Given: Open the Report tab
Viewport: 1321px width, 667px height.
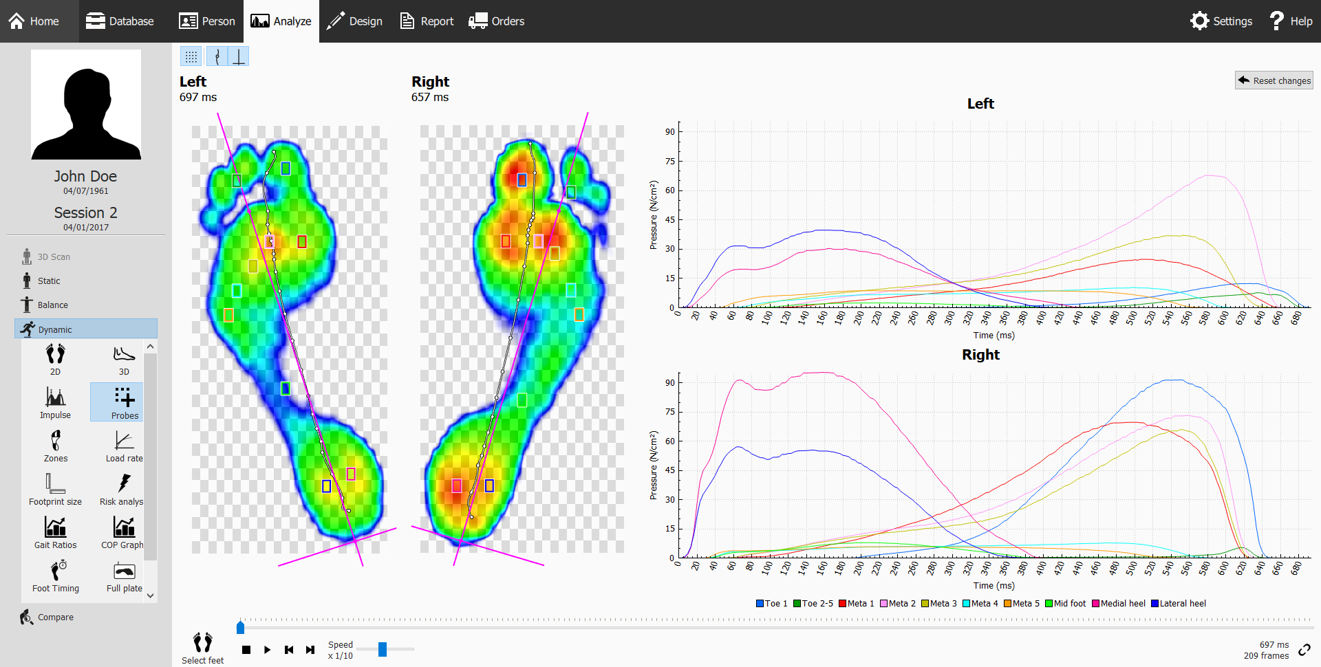Looking at the screenshot, I should click(x=427, y=21).
